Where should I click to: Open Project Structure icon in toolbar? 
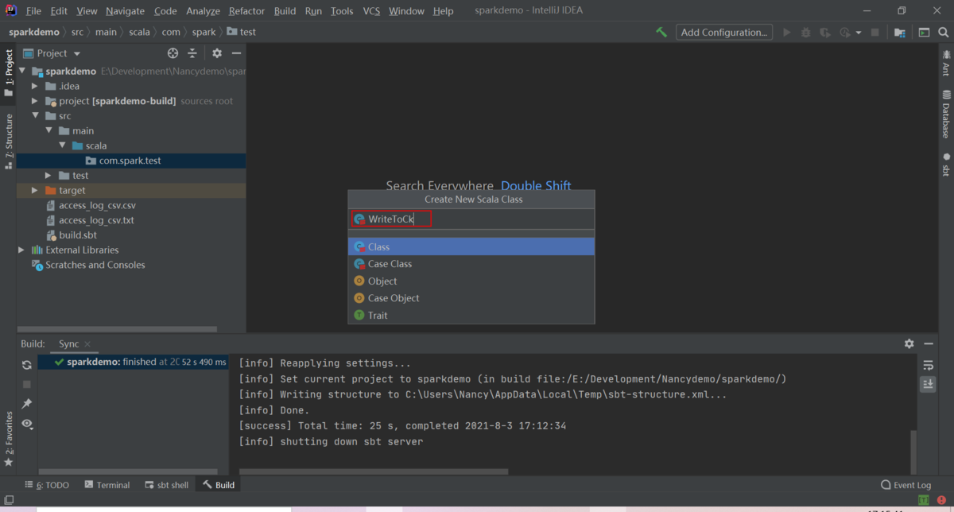(899, 33)
